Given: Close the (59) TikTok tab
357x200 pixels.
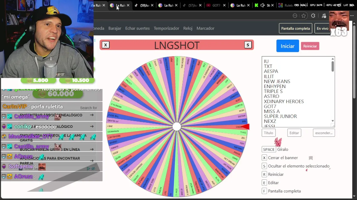Looking at the screenshot, I should point(152,5).
